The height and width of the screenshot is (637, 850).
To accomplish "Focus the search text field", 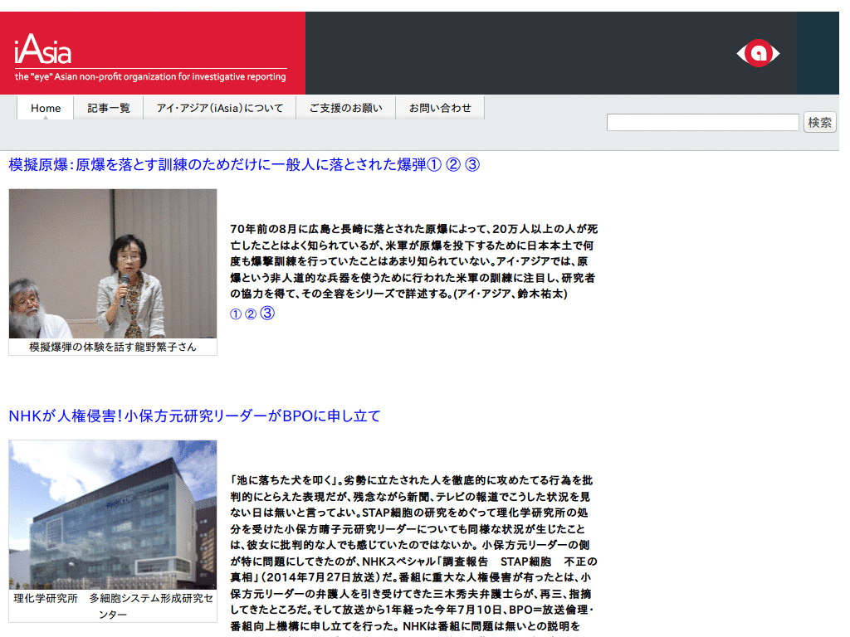I will coord(703,123).
